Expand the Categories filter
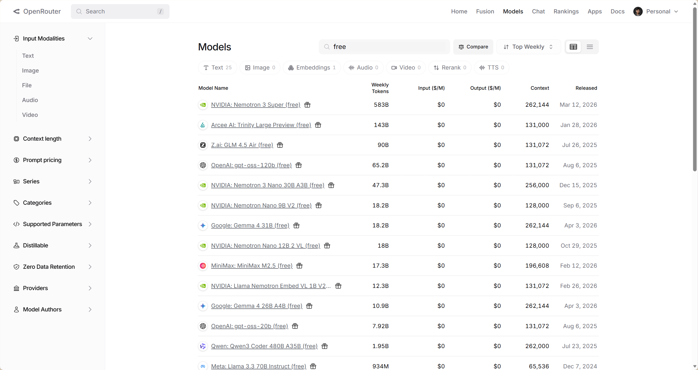The height and width of the screenshot is (370, 698). coord(53,203)
